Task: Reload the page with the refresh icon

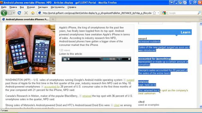Action: (x=19, y=13)
